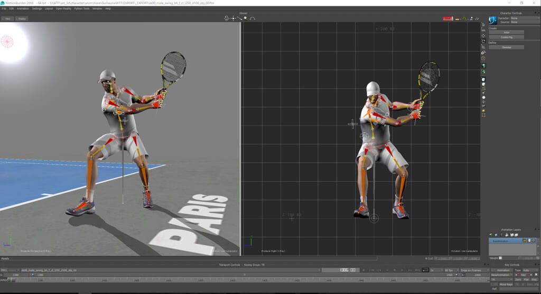Viewport: 541px width, 294px height.
Task: Toggle lock on the BaseAnimation layer
Action: pos(525,241)
